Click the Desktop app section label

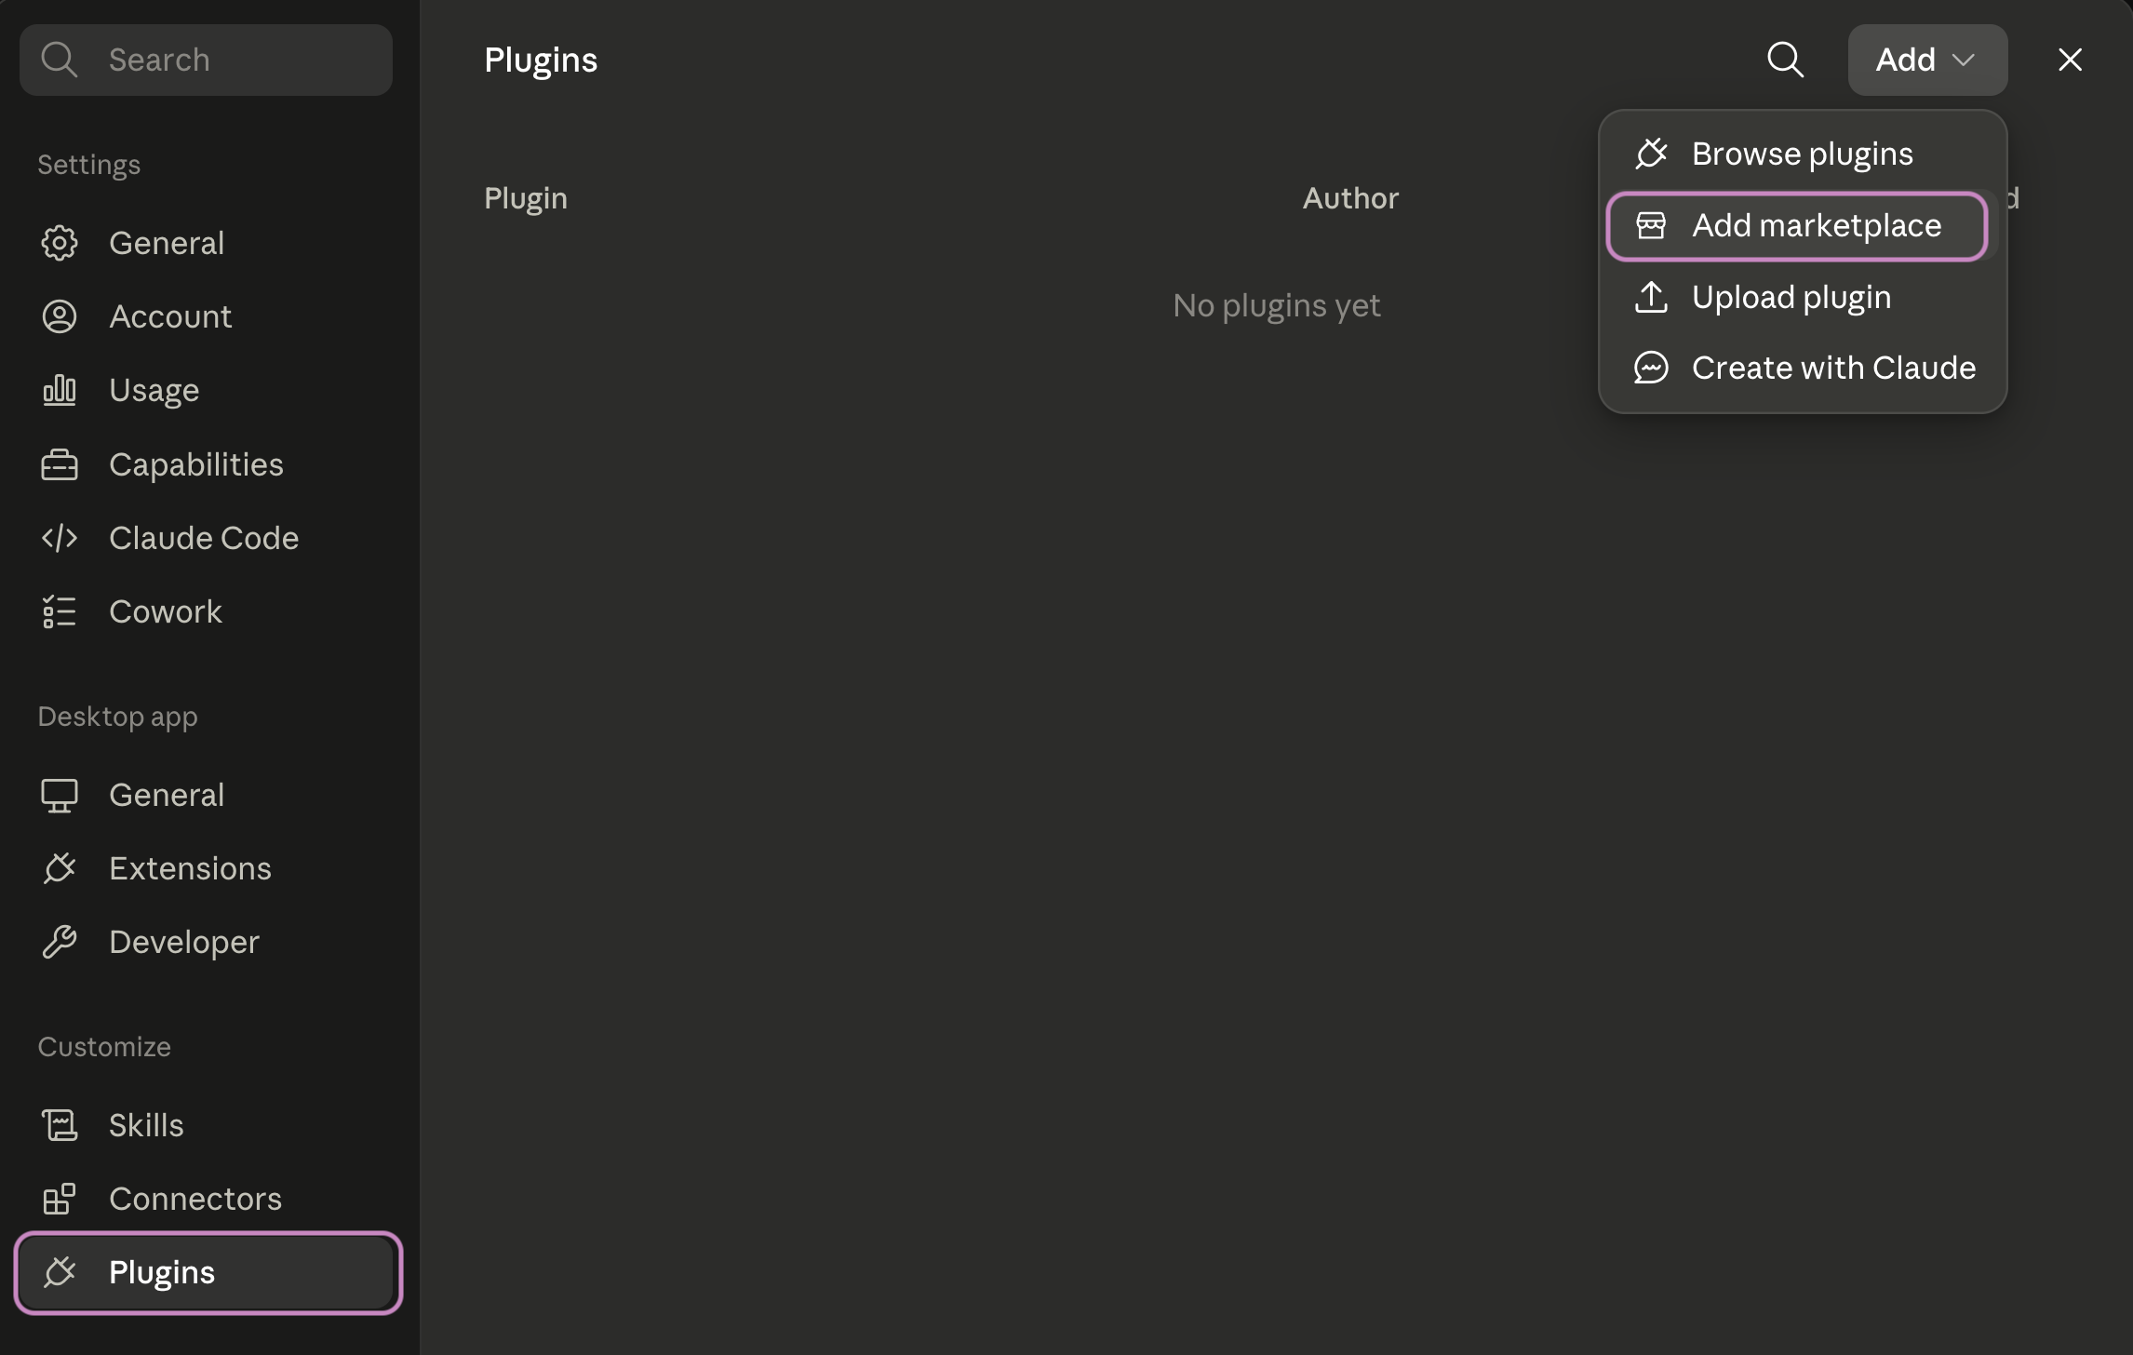117,717
